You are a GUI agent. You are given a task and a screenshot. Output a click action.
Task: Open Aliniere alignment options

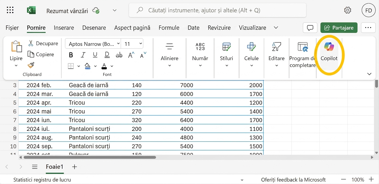tap(169, 55)
